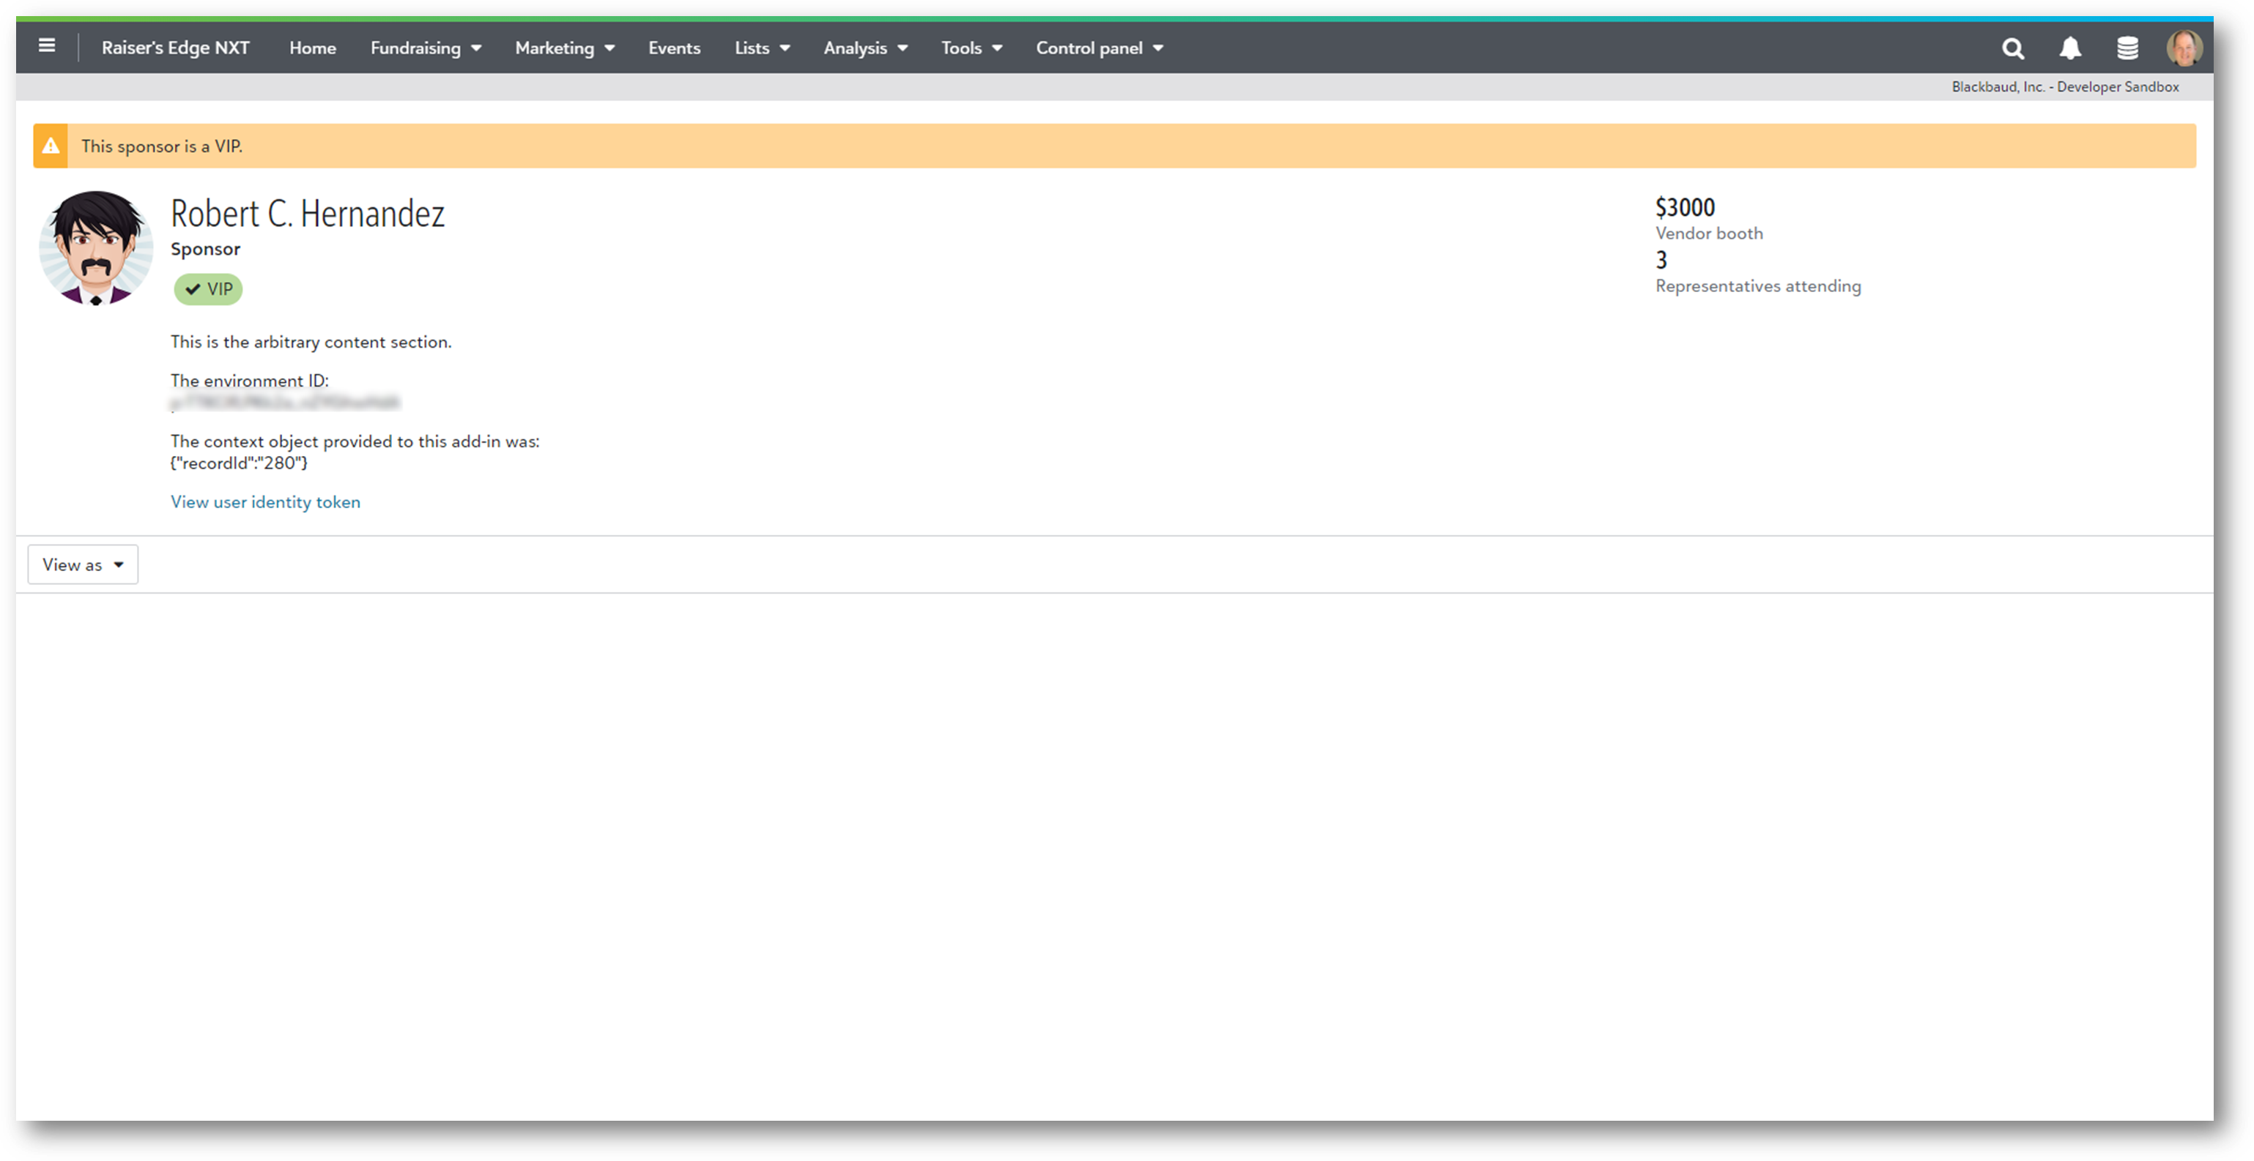Viewport: 2254px width, 1161px height.
Task: Click the search magnifier icon
Action: click(2012, 48)
